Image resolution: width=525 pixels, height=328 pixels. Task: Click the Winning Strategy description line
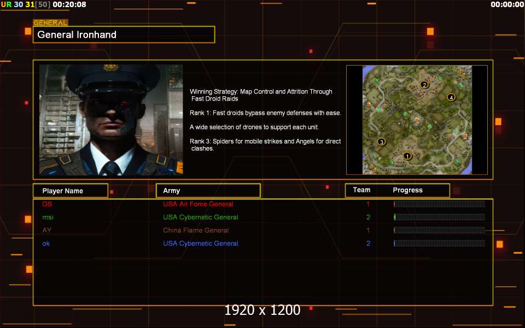coord(261,95)
